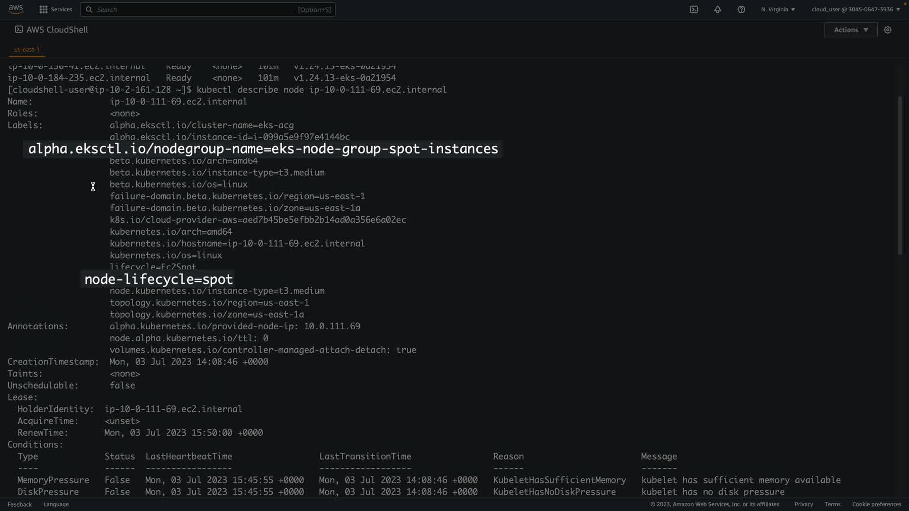Image resolution: width=909 pixels, height=511 pixels.
Task: Open the Language selector in footer
Action: (56, 504)
